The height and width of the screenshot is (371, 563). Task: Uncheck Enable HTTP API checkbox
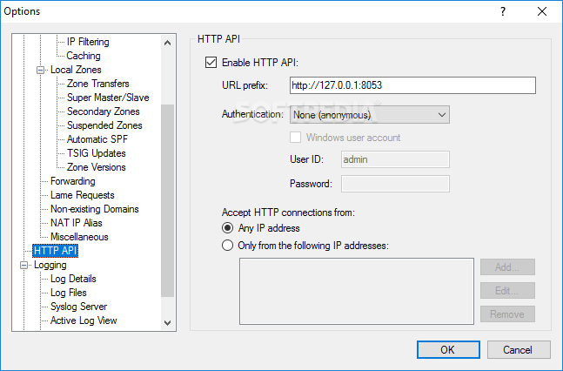click(x=211, y=62)
